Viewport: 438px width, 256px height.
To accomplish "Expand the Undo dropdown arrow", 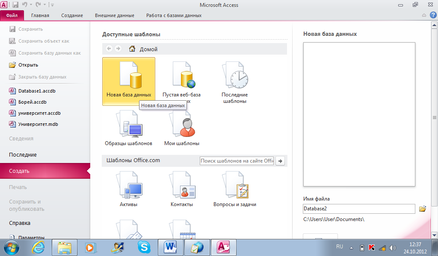I will tap(31, 5).
